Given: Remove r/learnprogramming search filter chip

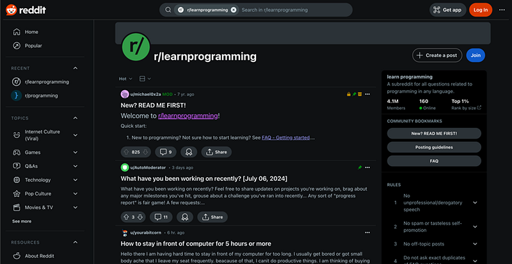Looking at the screenshot, I should tap(234, 10).
